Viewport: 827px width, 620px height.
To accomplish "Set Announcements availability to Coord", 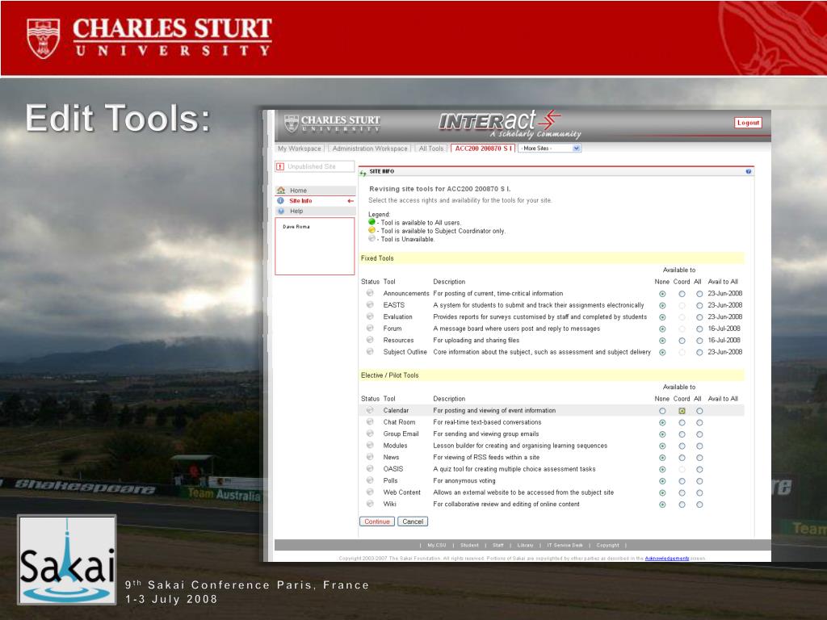I will pyautogui.click(x=682, y=294).
